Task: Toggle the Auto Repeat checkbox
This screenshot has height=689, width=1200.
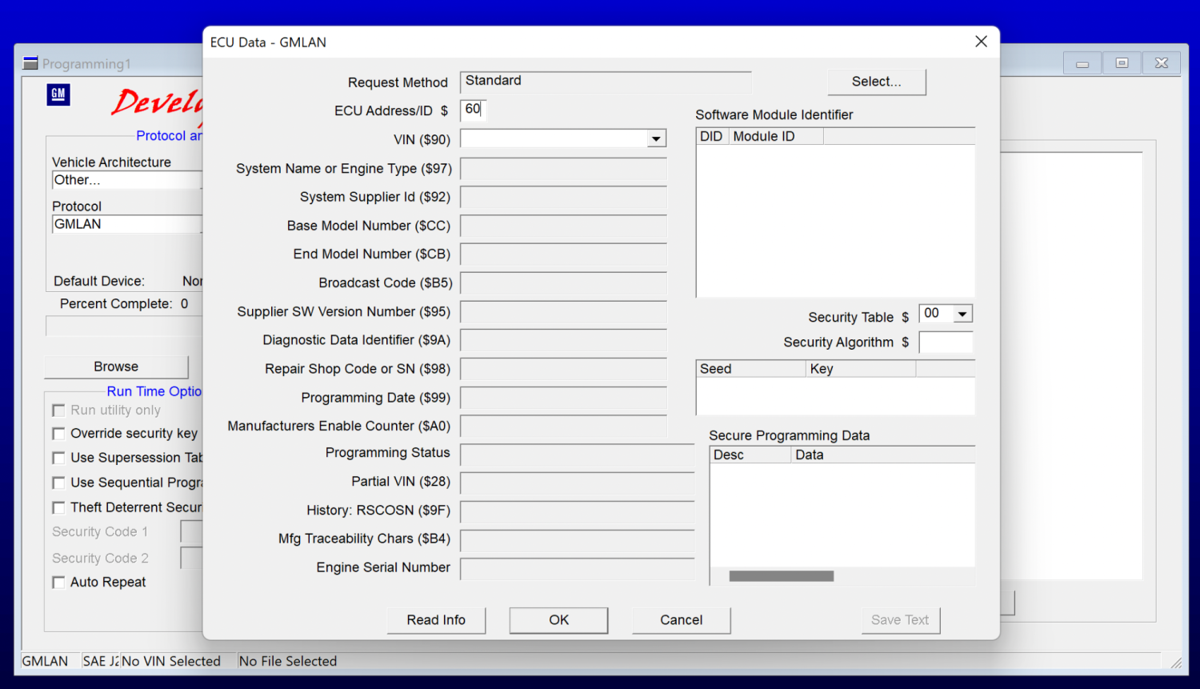Action: coord(58,582)
